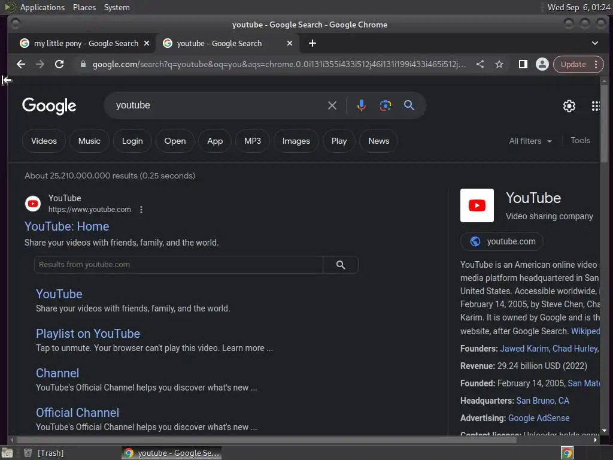Open the Places menu
Screen dimensions: 613x460
84,7
